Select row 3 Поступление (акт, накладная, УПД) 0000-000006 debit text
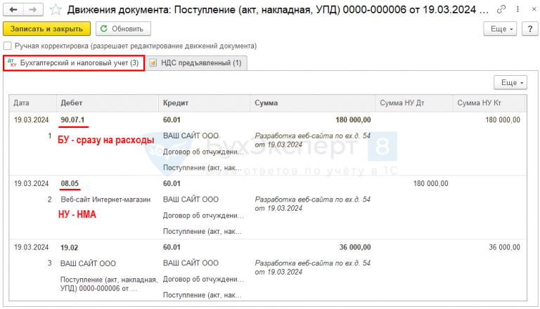540x309 pixels. tap(108, 284)
